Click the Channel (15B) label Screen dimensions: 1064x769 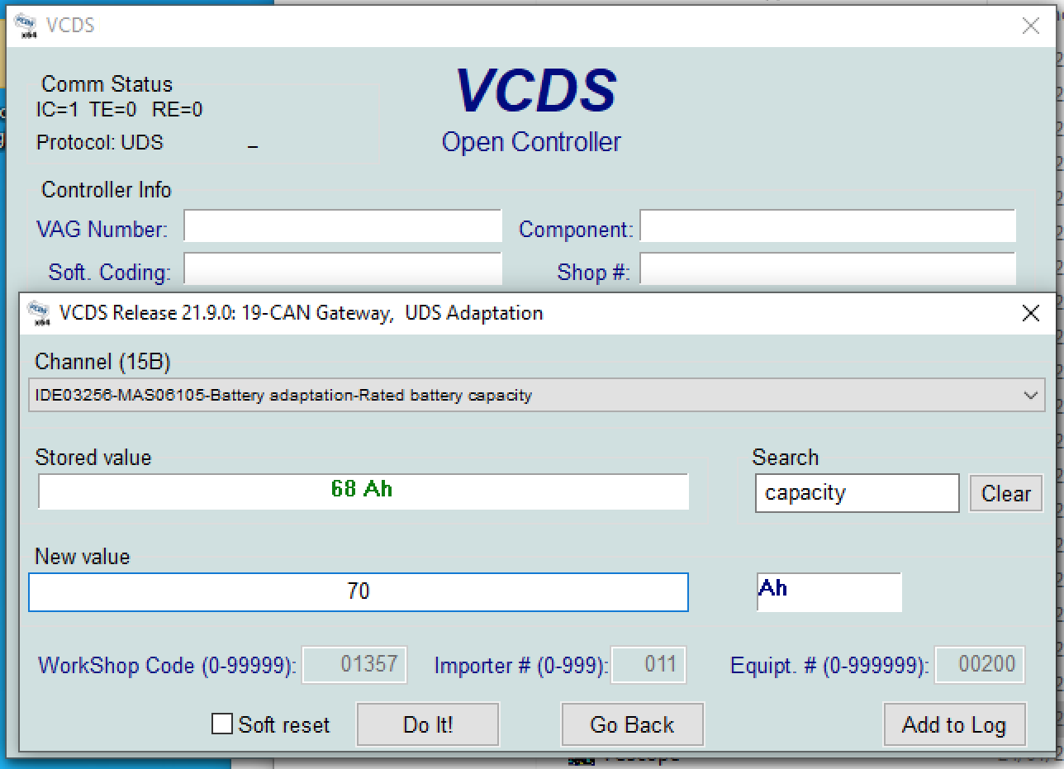click(102, 362)
